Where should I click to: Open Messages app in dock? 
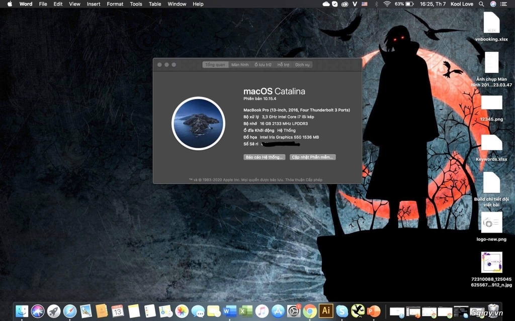point(198,311)
